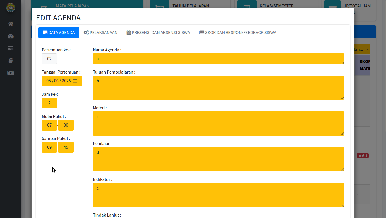Click the Penilaian text area
This screenshot has width=386, height=218.
point(219,159)
